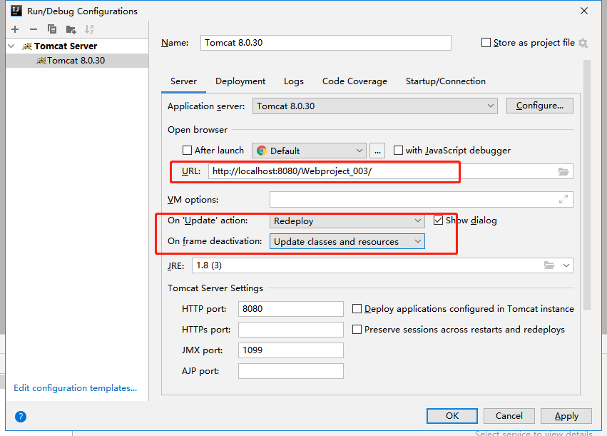
Task: Open Edit configuration templates link
Action: point(76,388)
